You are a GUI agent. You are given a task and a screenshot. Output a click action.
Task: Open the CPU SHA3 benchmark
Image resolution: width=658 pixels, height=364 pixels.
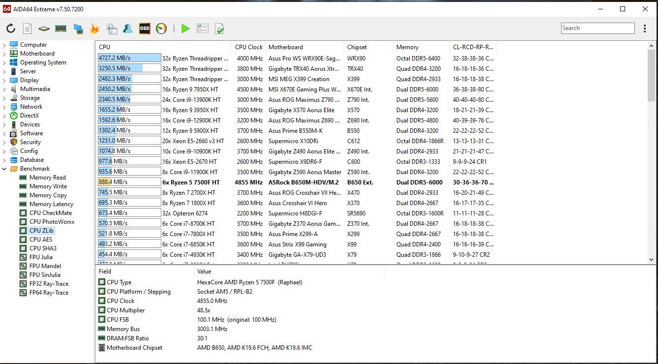click(x=43, y=248)
